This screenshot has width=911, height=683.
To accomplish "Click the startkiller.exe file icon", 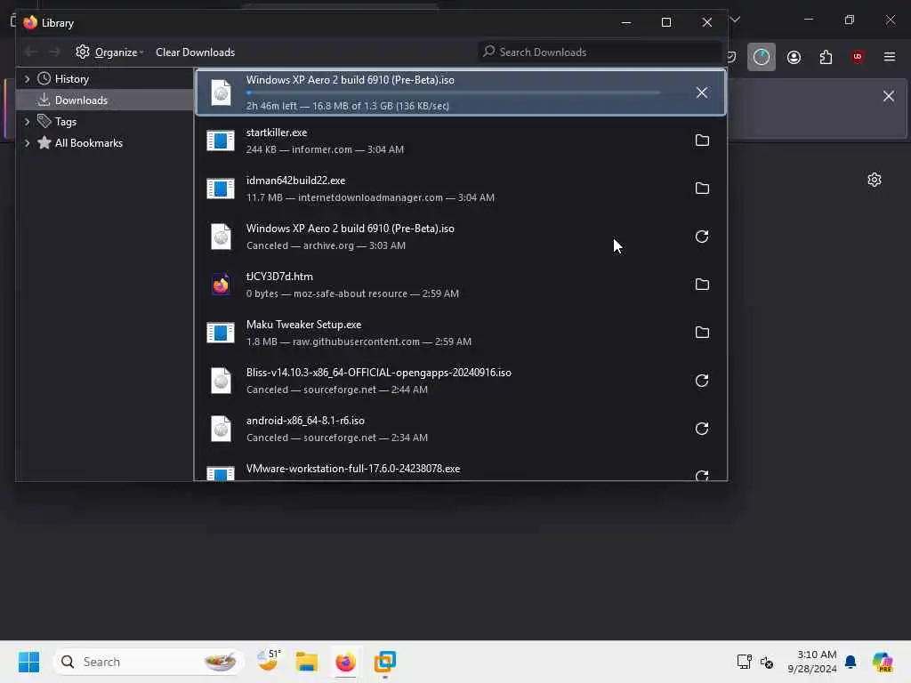I will [221, 141].
